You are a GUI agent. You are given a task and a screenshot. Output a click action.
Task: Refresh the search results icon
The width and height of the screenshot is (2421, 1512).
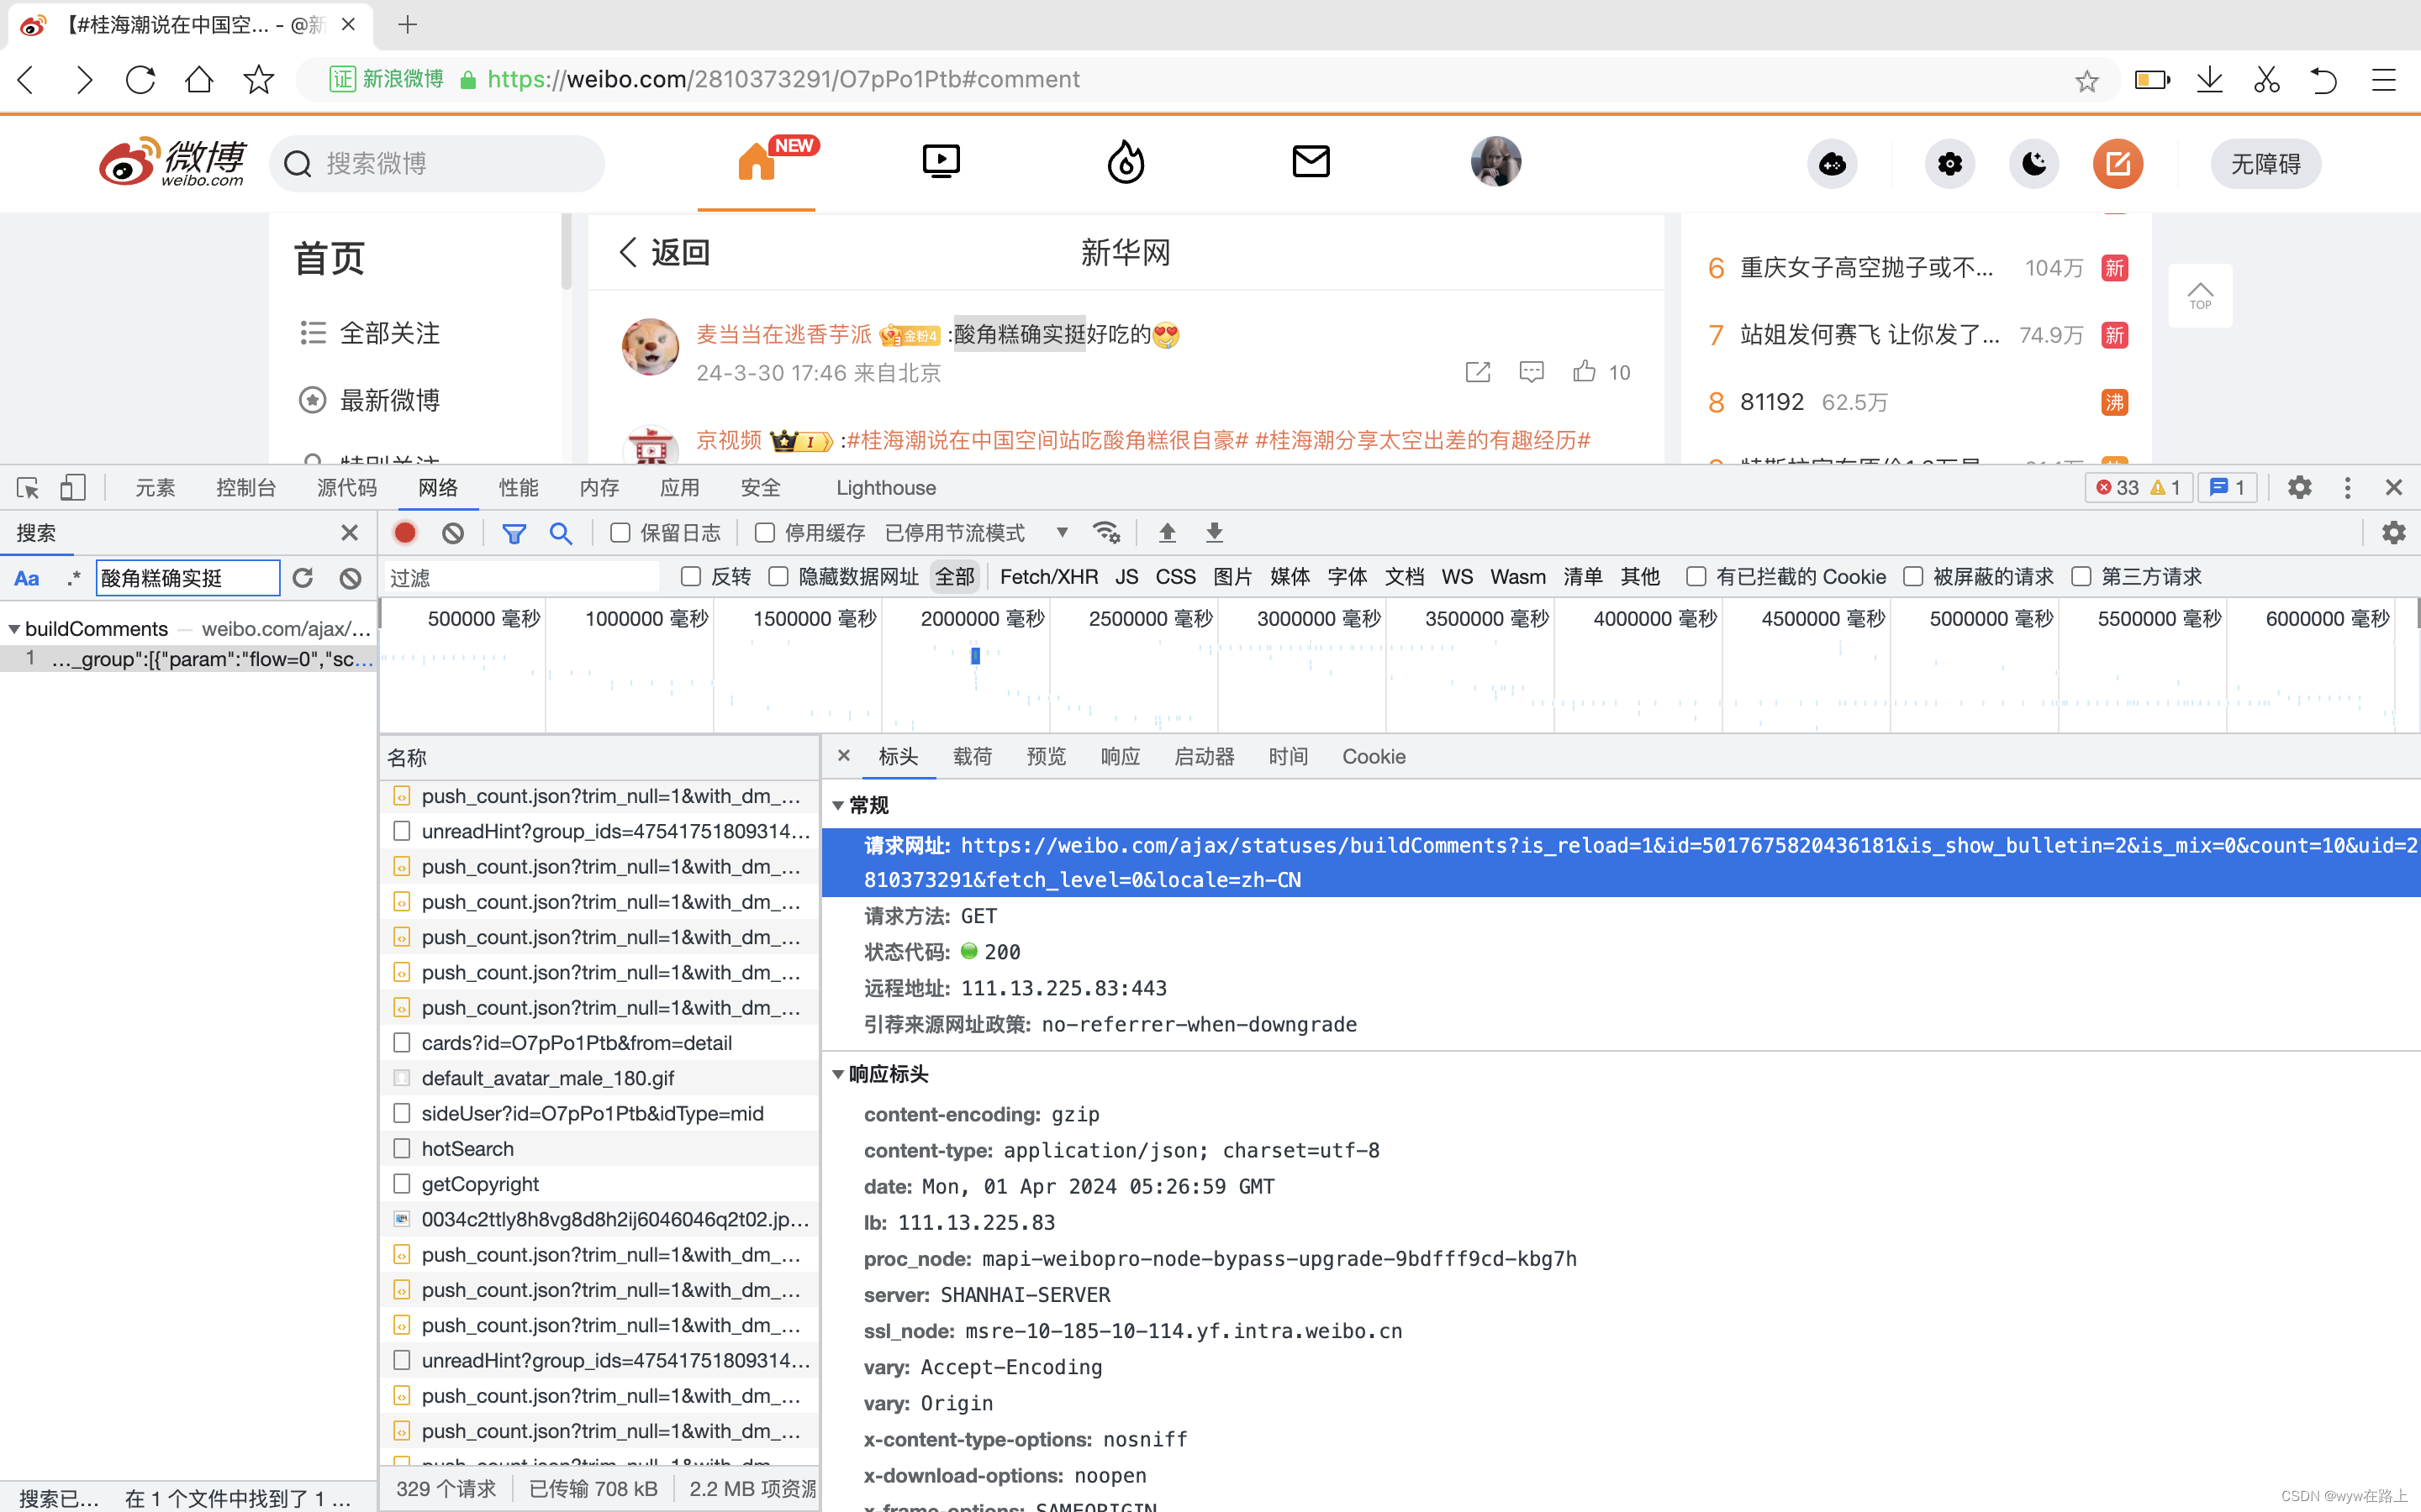[303, 578]
